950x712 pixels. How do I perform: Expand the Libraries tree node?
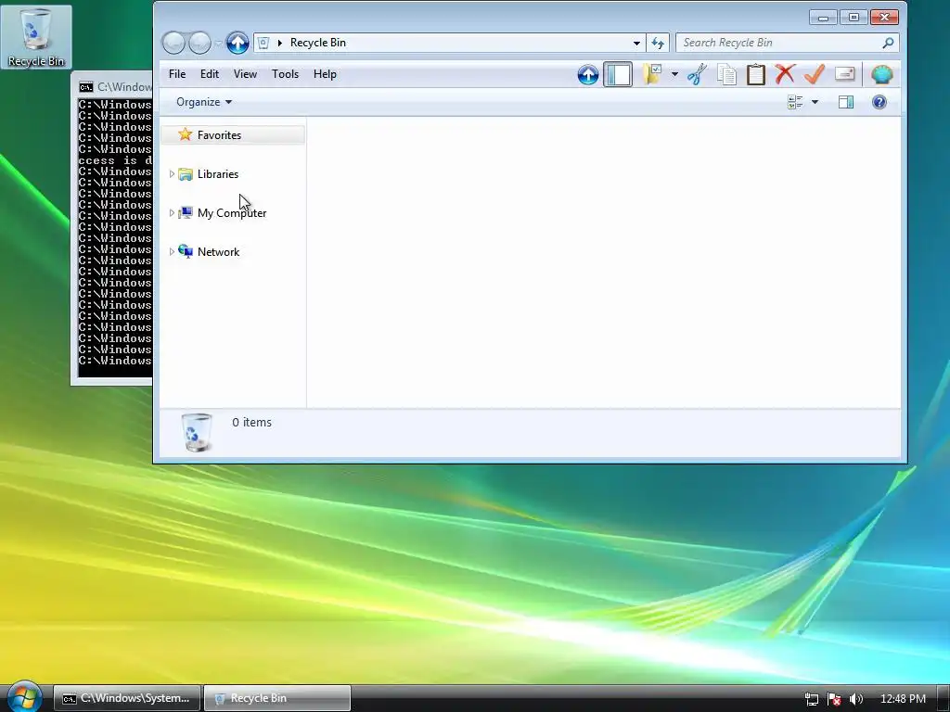pos(172,173)
